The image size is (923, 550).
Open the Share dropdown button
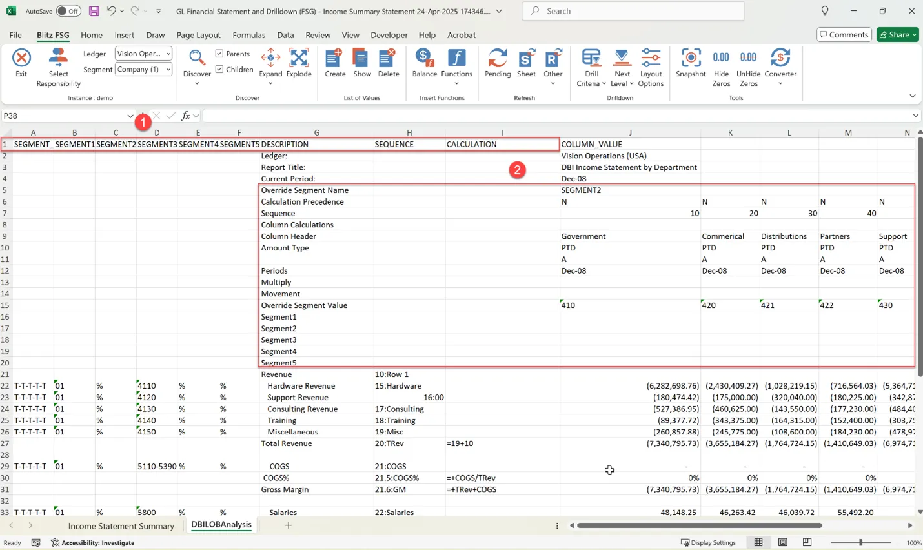(897, 35)
